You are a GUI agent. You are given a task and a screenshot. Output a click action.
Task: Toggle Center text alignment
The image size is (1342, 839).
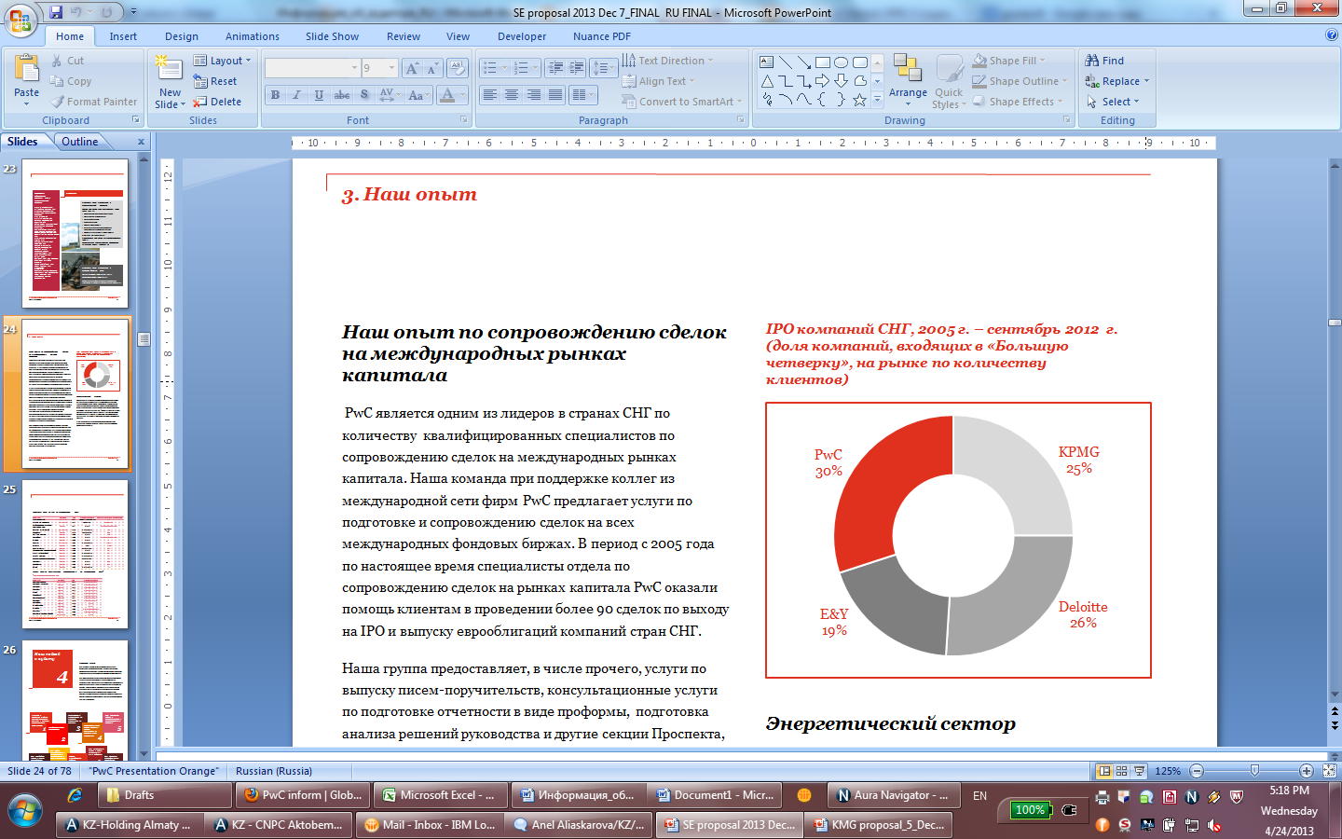(x=512, y=95)
